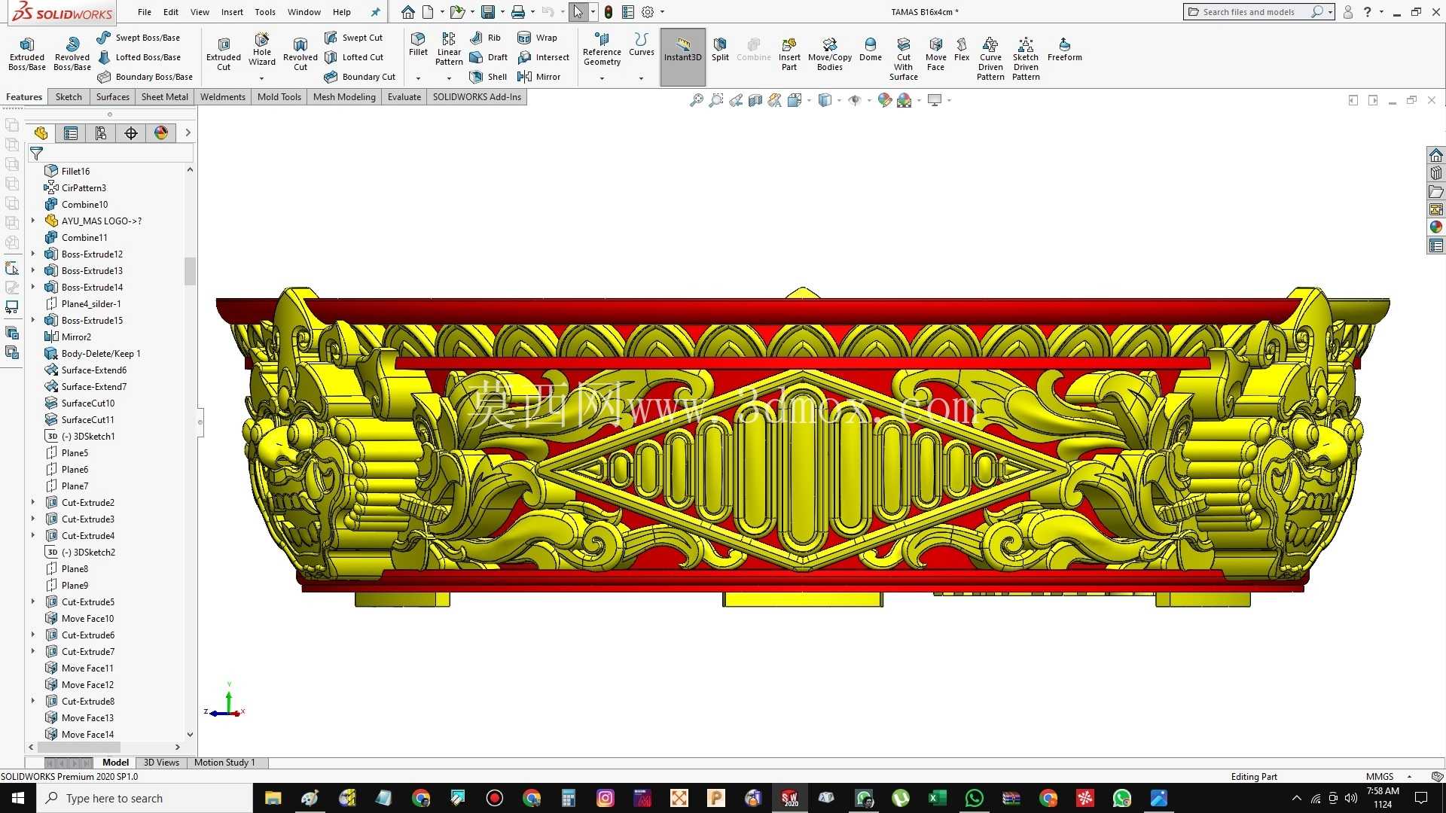Screen dimensions: 1446x813
Task: Expand the Cut-Extrude5 feature
Action: [x=33, y=601]
